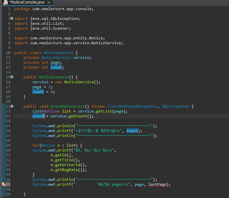Click the page field declaration on line 12
The image size is (229, 198).
coord(55,62)
